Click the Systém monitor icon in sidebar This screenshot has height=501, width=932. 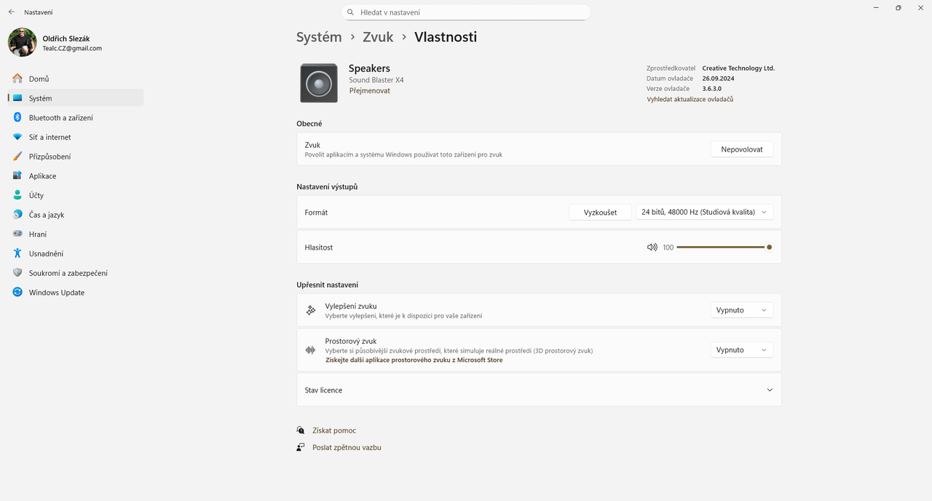pyautogui.click(x=17, y=98)
